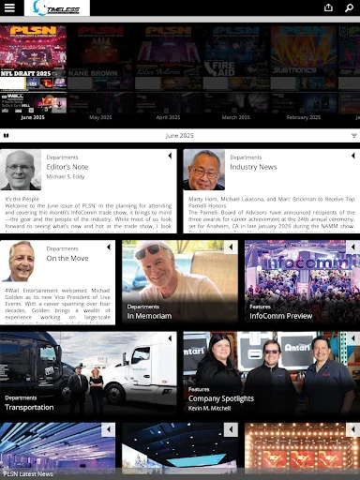The height and width of the screenshot is (480, 360).
Task: Tap the arrow on InfoComm Preview card
Action: coord(353,247)
